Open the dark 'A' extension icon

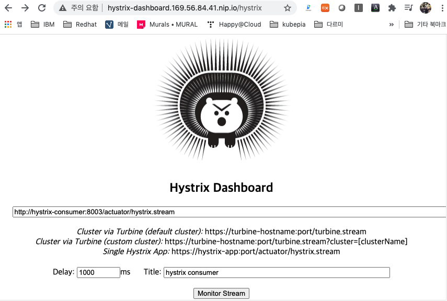point(375,8)
